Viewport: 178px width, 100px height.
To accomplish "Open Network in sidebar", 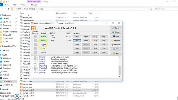I will (x=5, y=89).
